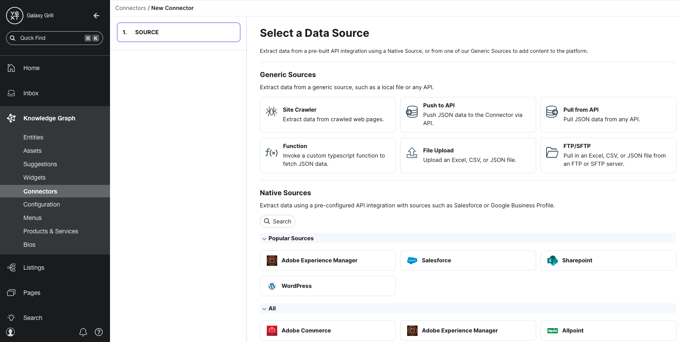Collapse the All sources section
Image resolution: width=680 pixels, height=342 pixels.
click(264, 309)
